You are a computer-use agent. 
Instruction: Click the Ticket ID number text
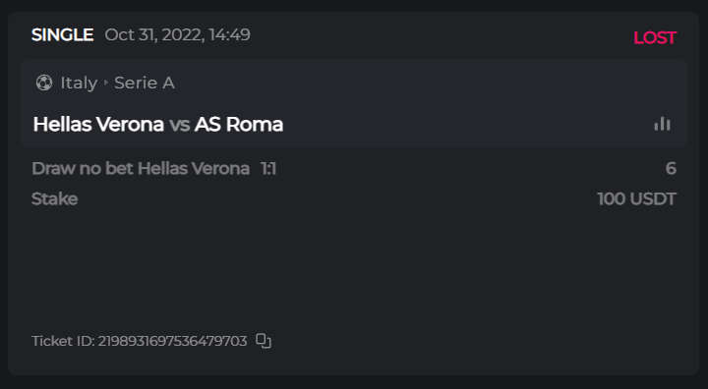[x=139, y=341]
